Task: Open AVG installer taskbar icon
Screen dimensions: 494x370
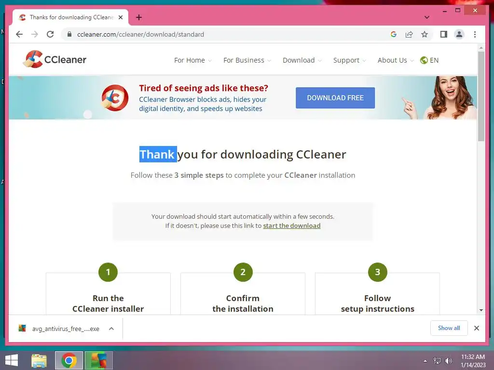Action: [x=98, y=360]
